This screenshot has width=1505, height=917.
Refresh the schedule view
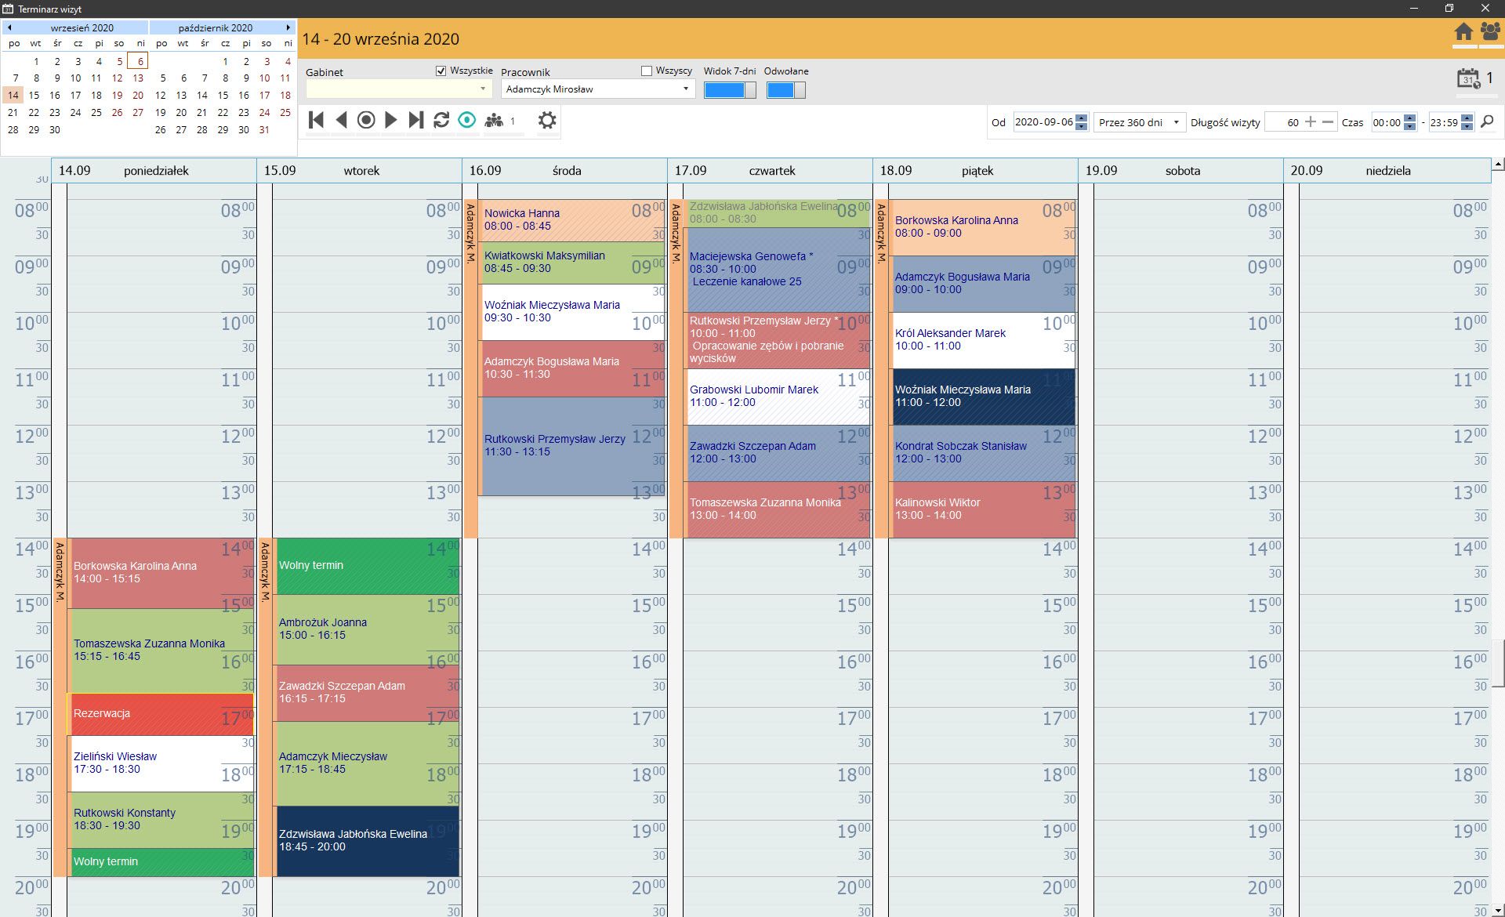[x=441, y=120]
